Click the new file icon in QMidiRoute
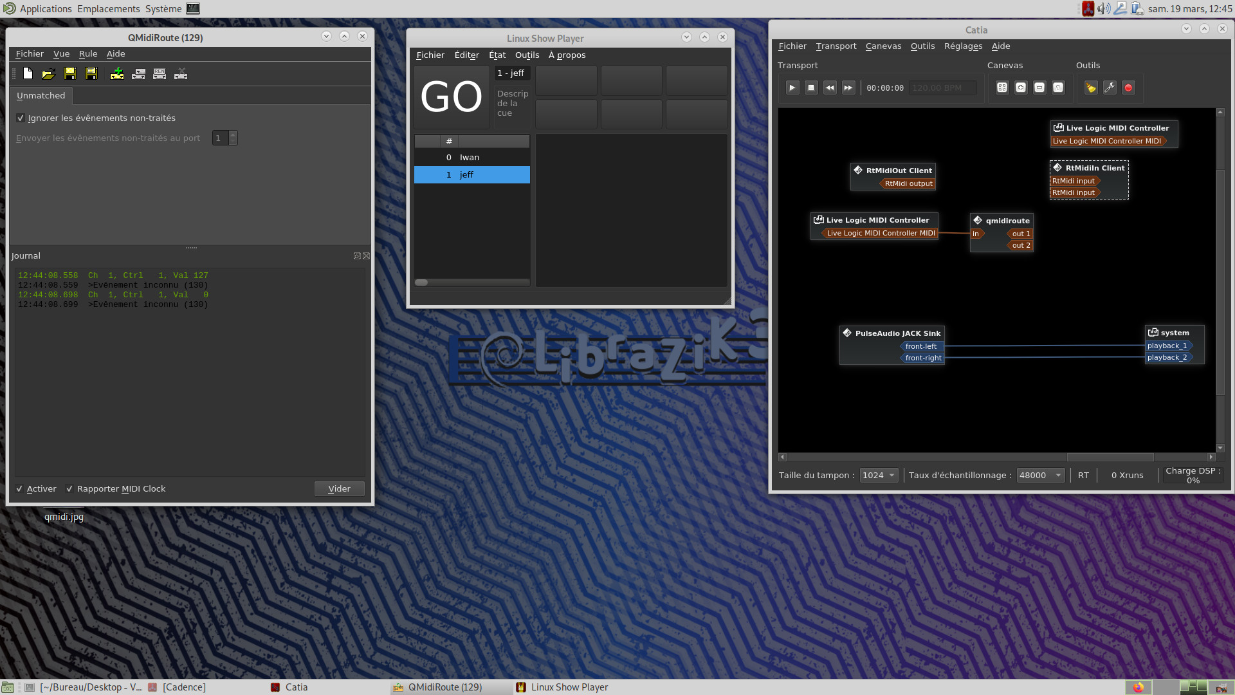Image resolution: width=1235 pixels, height=695 pixels. [28, 74]
